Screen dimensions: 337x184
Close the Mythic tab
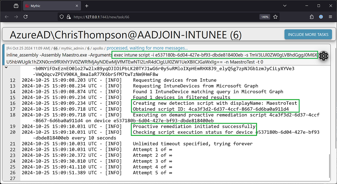(x=76, y=6)
